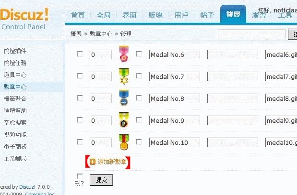Check the 刪? select-all checkbox
Viewport: 297px width, 195px height.
[80, 176]
